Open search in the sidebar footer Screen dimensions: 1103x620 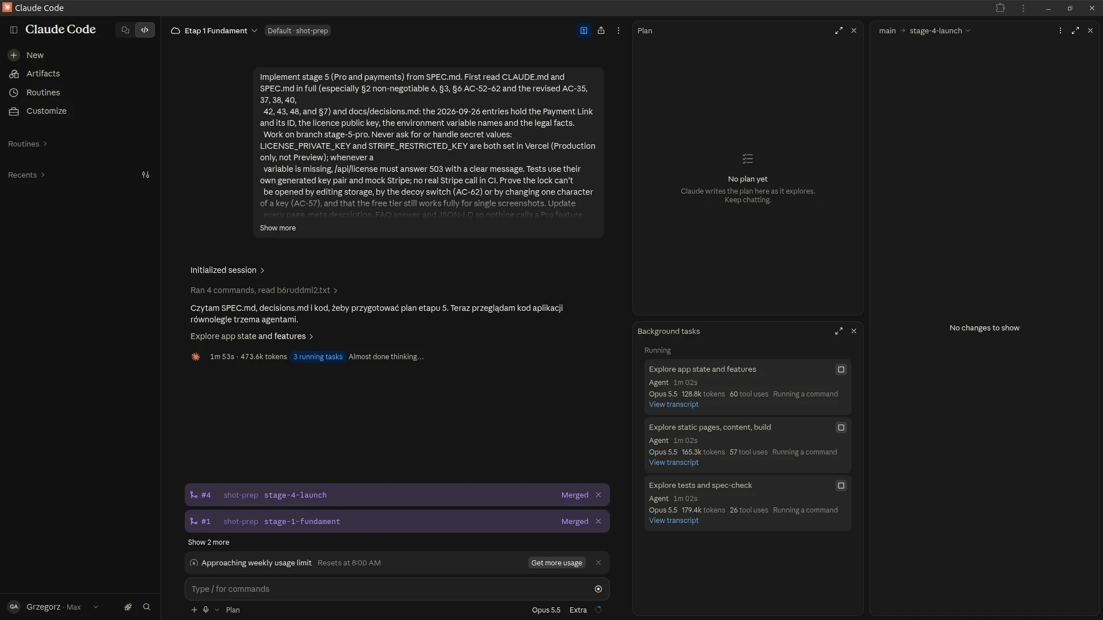147,607
